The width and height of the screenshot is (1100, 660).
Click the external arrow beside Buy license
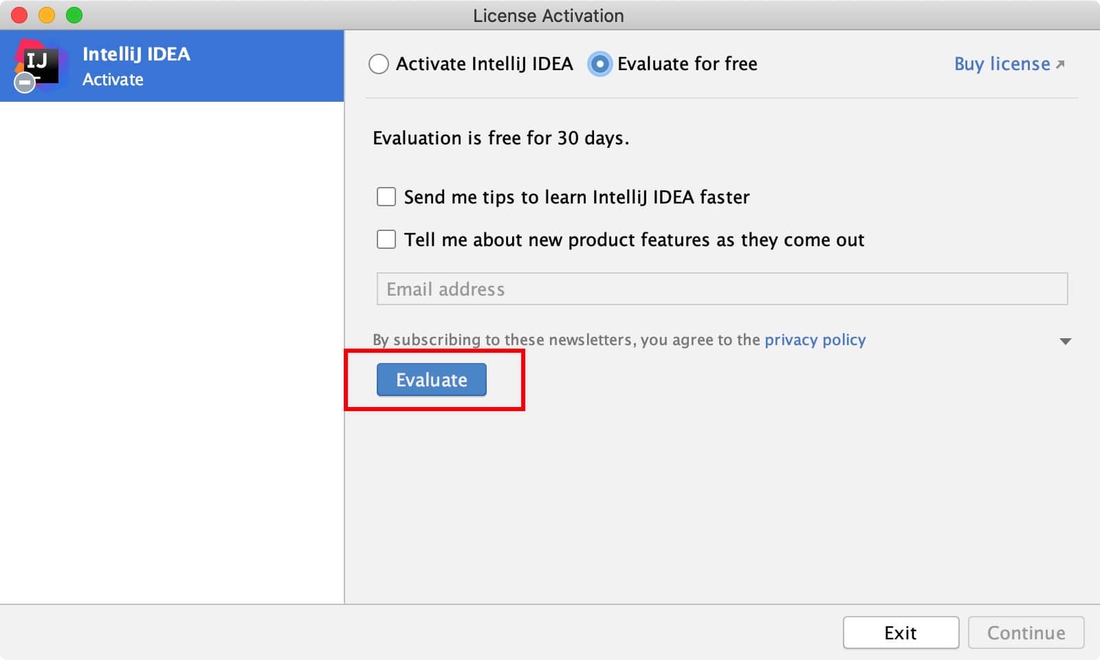click(1060, 65)
